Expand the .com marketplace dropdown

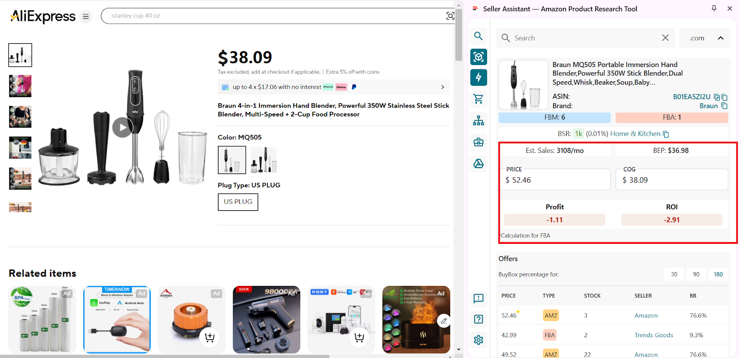705,38
